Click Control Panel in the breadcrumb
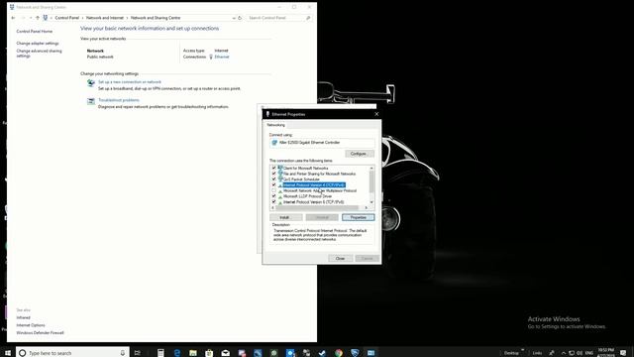Image resolution: width=634 pixels, height=357 pixels. [67, 18]
